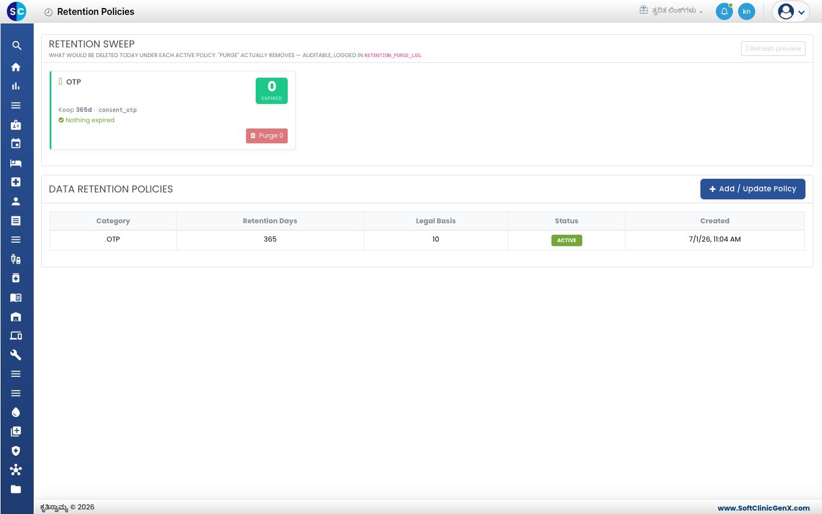
Task: Click the Add / Update Policy button
Action: (x=752, y=189)
